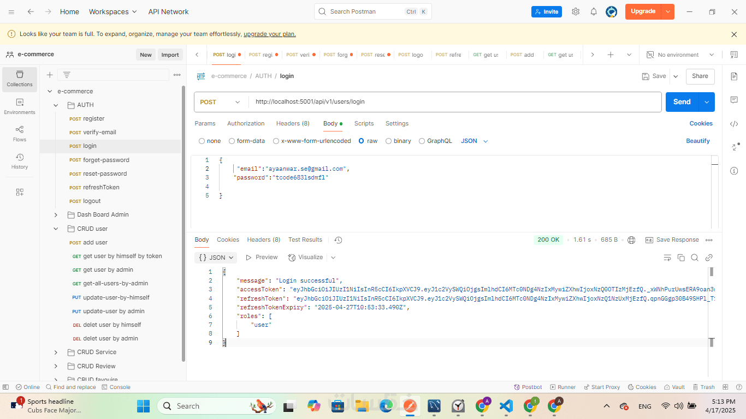
Task: Open the environment quick look icon
Action: tap(734, 55)
